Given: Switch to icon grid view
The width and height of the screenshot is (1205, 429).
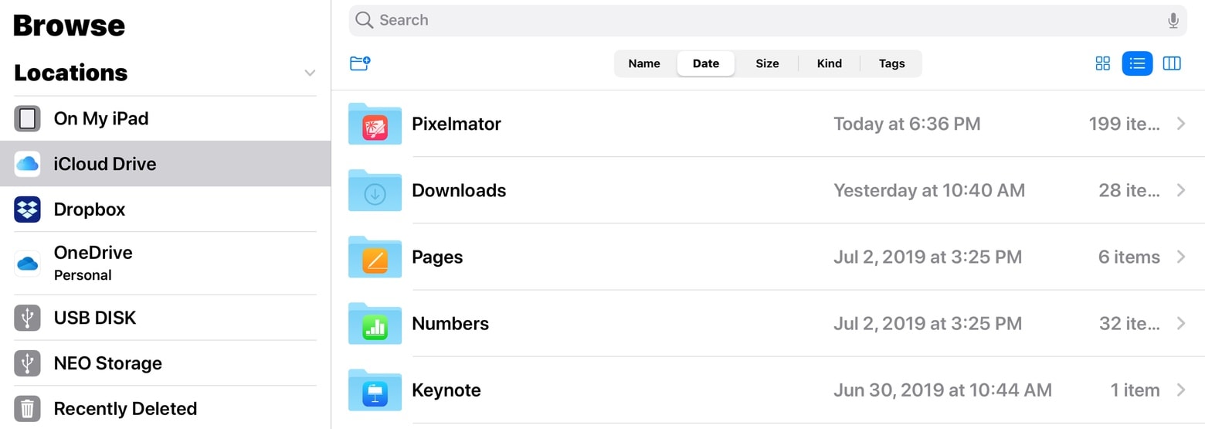Looking at the screenshot, I should click(1103, 63).
